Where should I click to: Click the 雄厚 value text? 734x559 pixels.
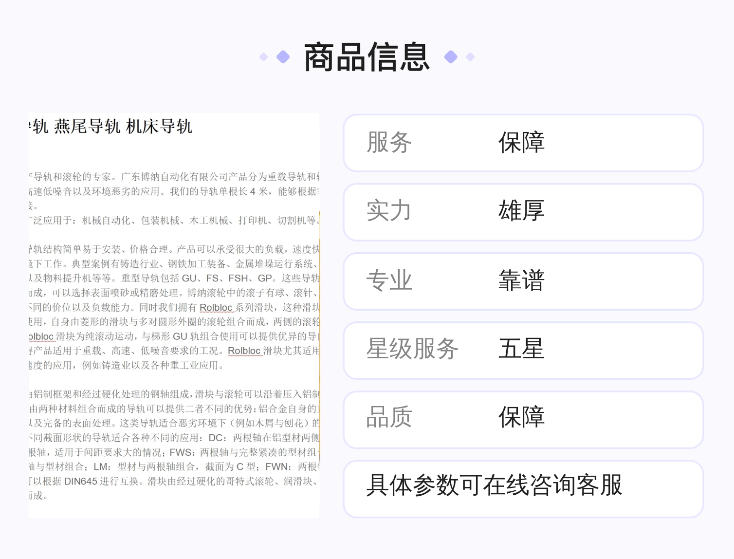[521, 211]
